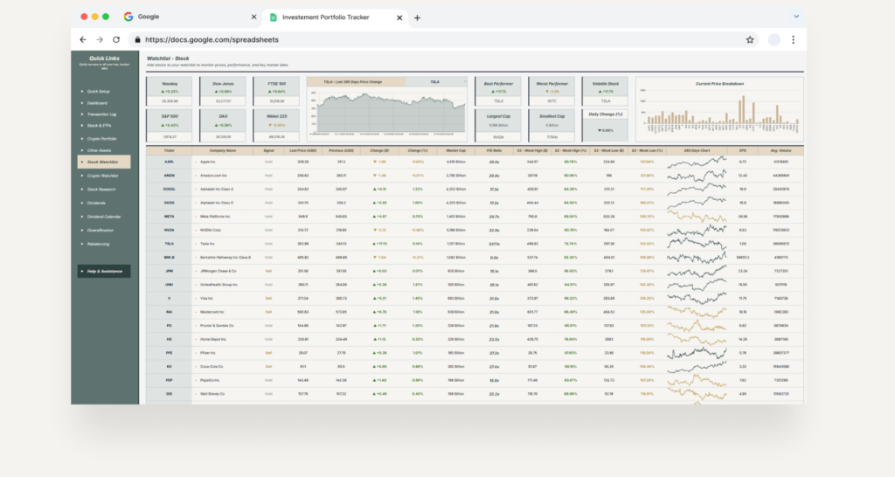This screenshot has height=477, width=895.
Task: Go to Stock Research
Action: [x=101, y=190]
